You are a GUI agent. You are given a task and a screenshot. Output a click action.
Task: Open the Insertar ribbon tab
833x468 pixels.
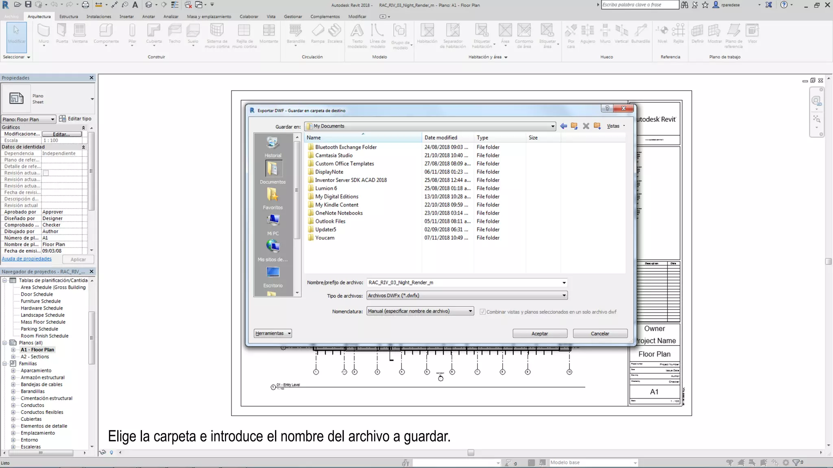tap(126, 17)
